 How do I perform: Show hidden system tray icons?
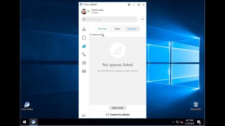click(173, 122)
